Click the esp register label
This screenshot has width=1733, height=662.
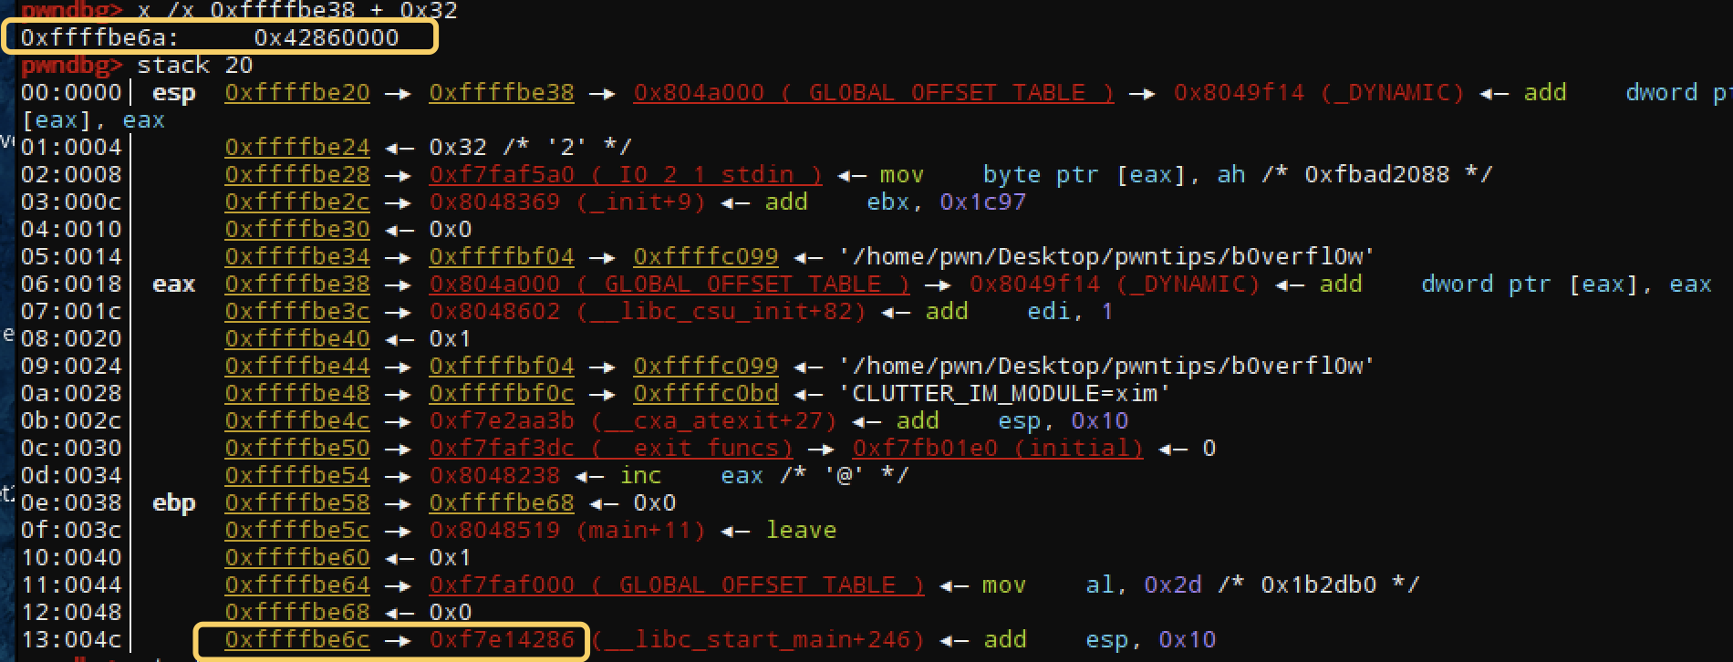pyautogui.click(x=174, y=93)
